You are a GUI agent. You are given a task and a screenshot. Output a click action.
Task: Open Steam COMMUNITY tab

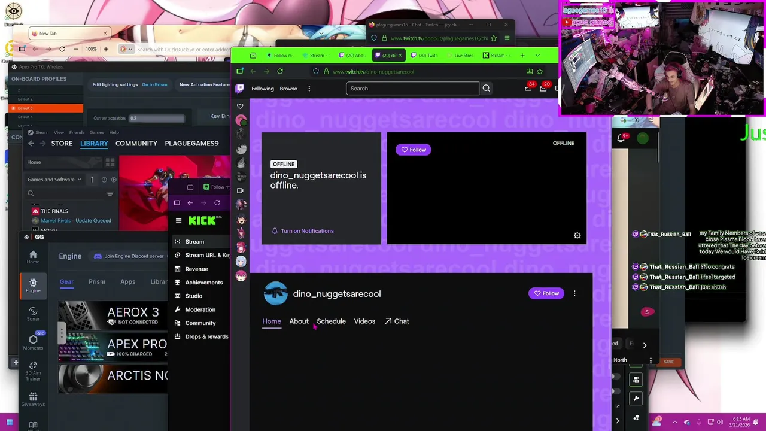pos(136,144)
